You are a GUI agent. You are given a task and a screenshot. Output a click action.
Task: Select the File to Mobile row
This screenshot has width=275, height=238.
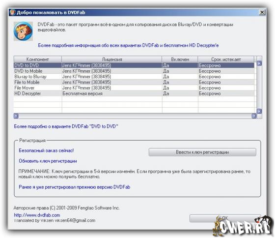134,82
